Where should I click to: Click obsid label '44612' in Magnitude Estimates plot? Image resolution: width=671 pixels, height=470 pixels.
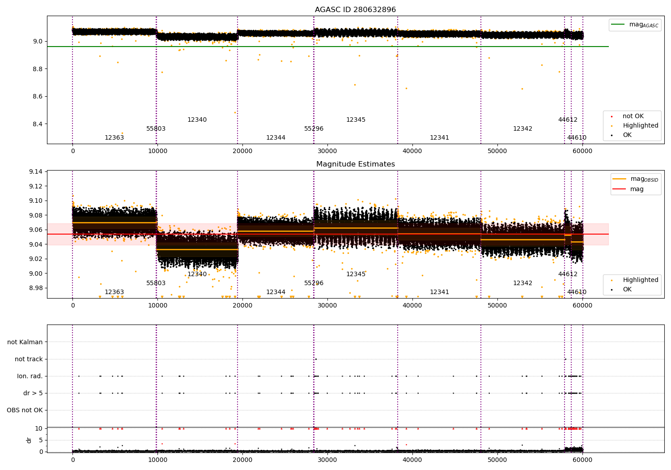tap(568, 274)
